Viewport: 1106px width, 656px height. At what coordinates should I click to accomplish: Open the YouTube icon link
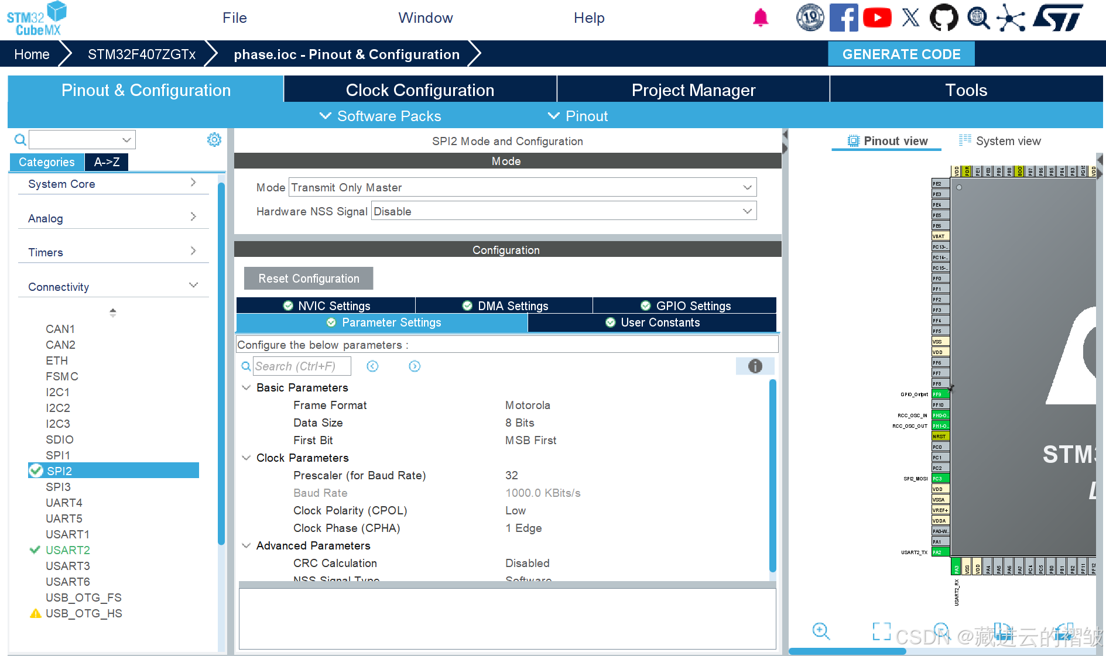[x=877, y=18]
